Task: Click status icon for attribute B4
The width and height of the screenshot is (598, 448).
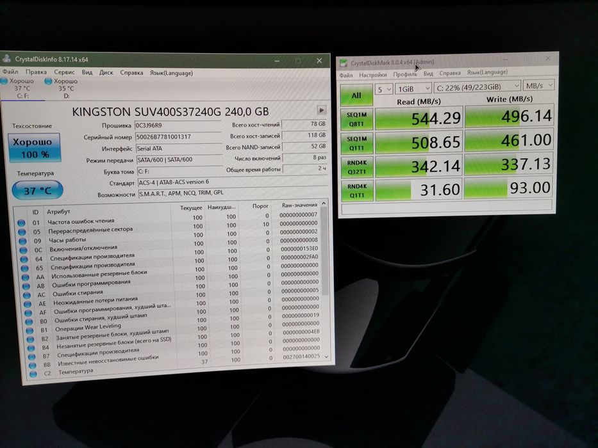Action: pos(31,348)
